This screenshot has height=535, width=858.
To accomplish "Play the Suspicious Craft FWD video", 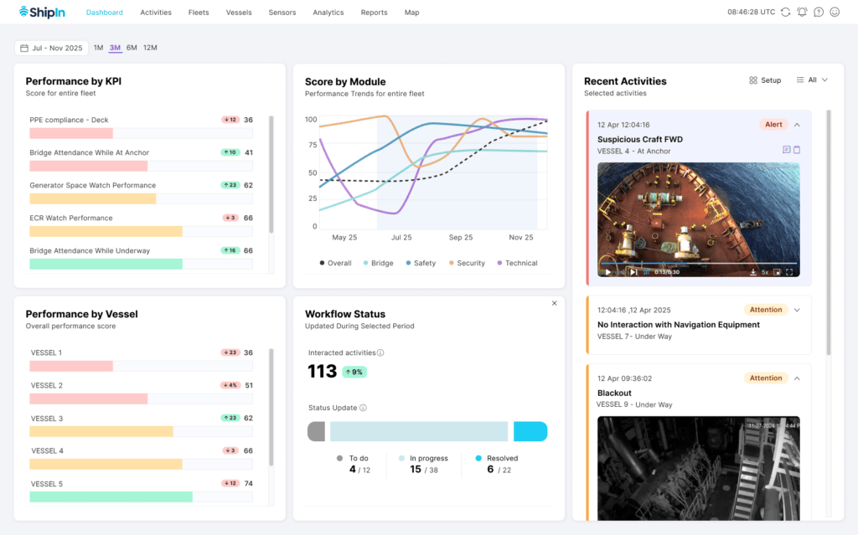I will pyautogui.click(x=608, y=272).
